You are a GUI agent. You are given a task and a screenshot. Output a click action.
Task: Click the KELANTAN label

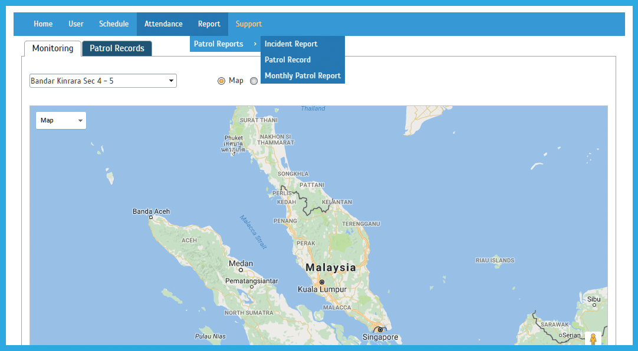tap(337, 202)
